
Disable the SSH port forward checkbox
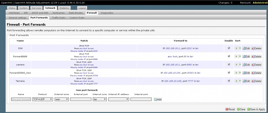pos(229,48)
